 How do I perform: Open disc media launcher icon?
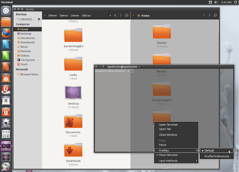tap(6, 167)
